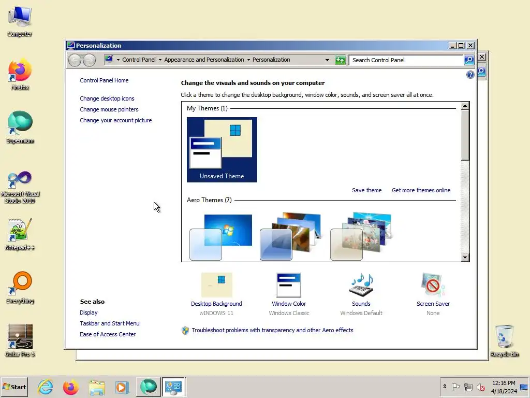Click Desktop Background text link
530x398 pixels.
click(x=216, y=304)
